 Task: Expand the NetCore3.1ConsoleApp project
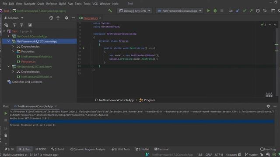[8, 36]
